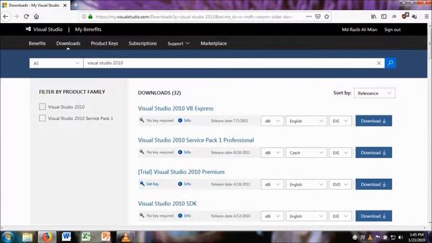This screenshot has height=243, width=432.
Task: Open the Benefits nav tab
Action: click(x=37, y=43)
